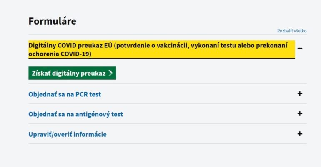The image size is (321, 167).
Task: Collapse the yellow Digitálny COVID preukaz EÚ header
Action: [x=162, y=49]
